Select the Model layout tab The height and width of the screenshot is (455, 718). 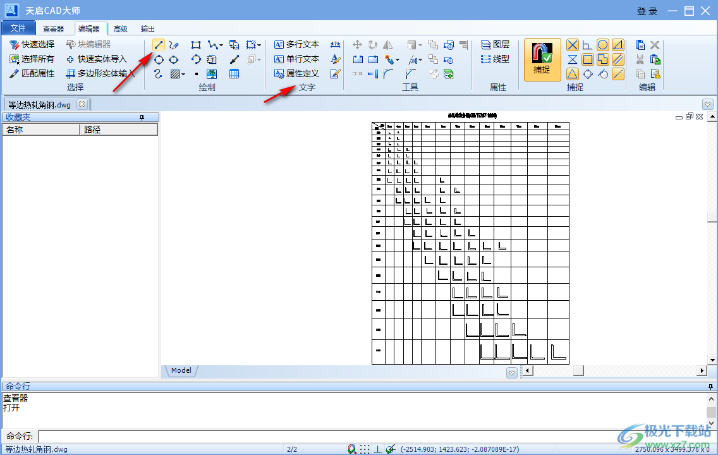click(x=181, y=370)
